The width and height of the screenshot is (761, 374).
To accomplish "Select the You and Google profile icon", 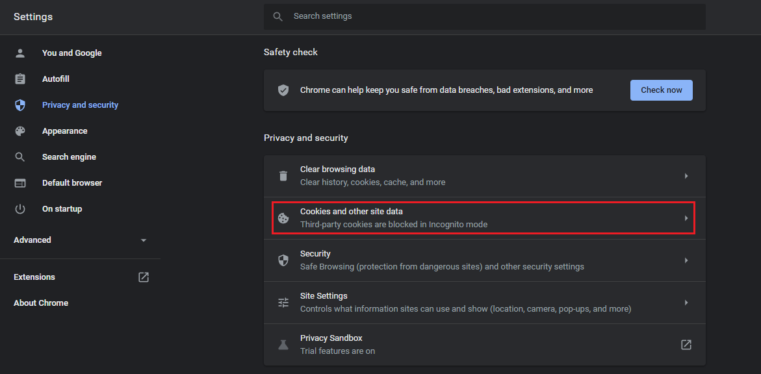I will pos(19,53).
